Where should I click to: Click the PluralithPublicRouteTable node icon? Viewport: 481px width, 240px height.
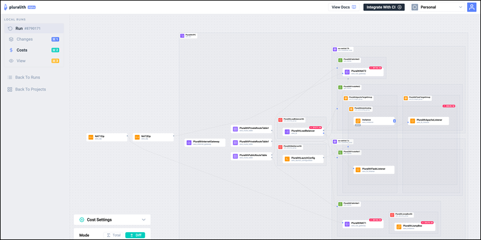(235, 156)
